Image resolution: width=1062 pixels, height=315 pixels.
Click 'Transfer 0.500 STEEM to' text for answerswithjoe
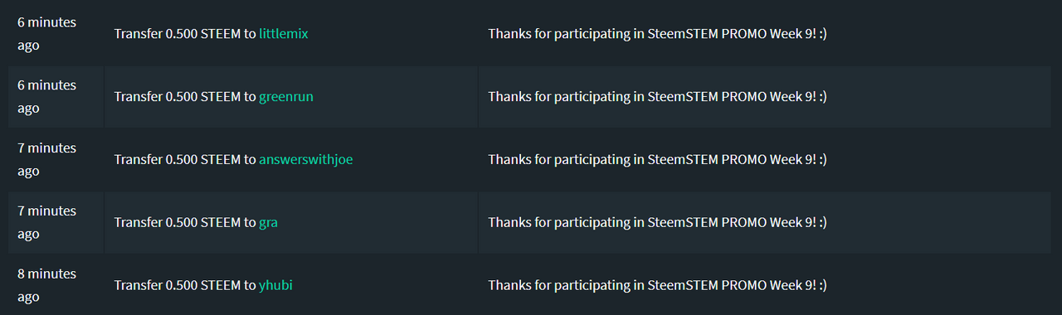click(185, 160)
